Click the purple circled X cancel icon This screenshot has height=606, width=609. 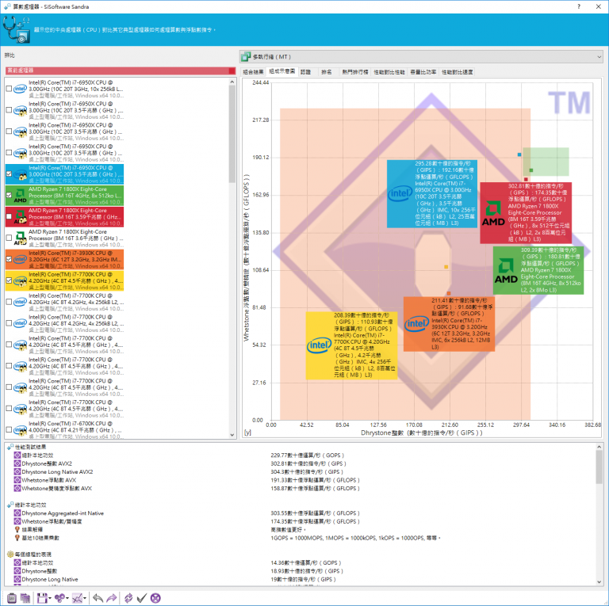coord(155,598)
